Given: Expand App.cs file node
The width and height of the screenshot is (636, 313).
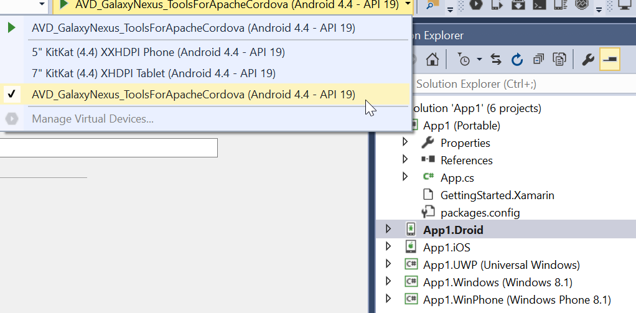Looking at the screenshot, I should click(x=405, y=176).
